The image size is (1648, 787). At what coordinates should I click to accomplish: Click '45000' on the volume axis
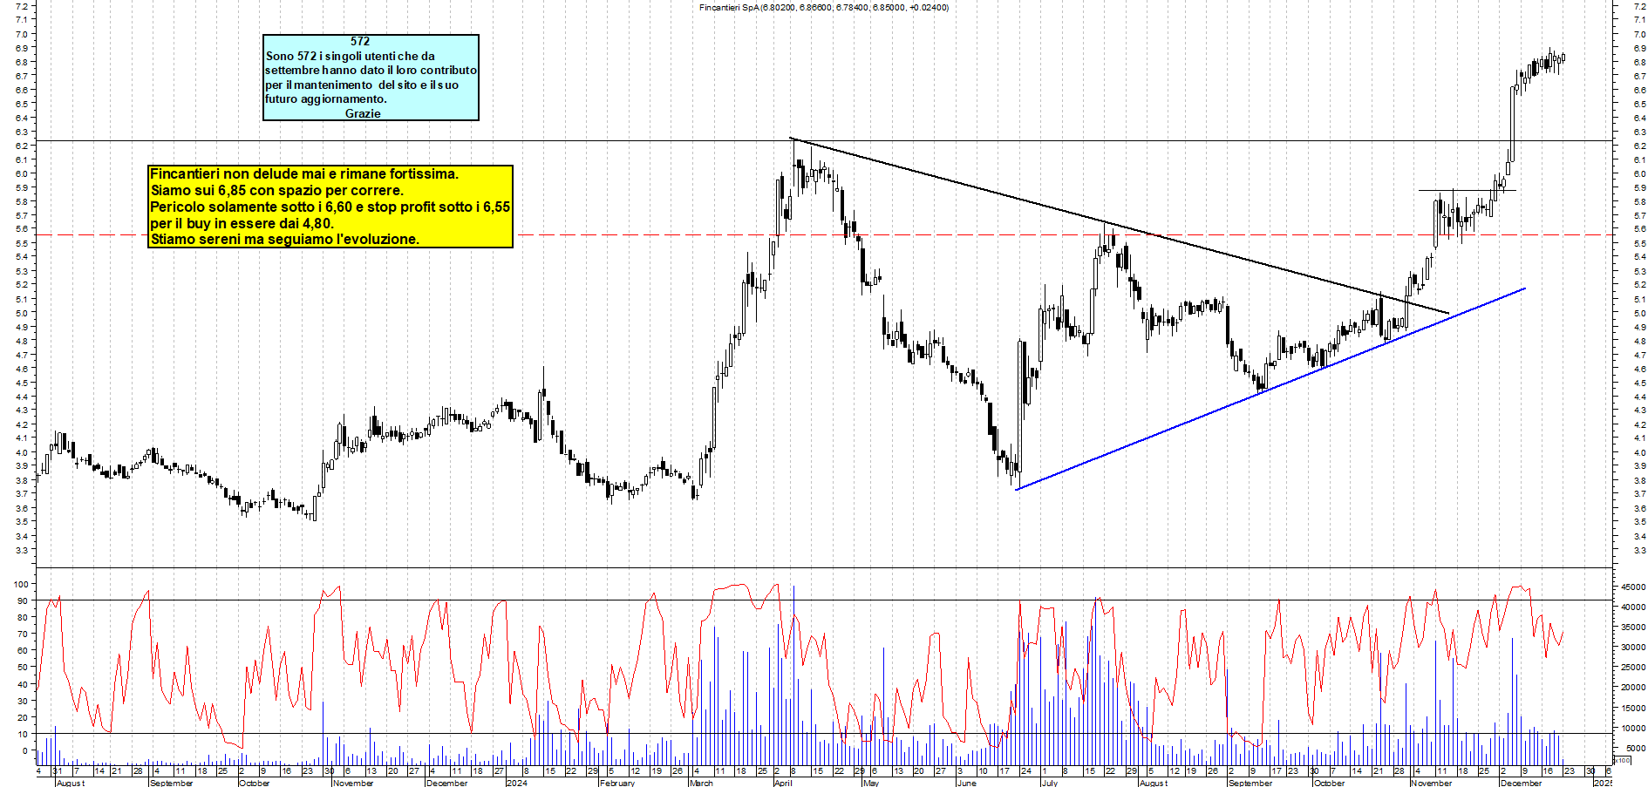coord(1633,587)
